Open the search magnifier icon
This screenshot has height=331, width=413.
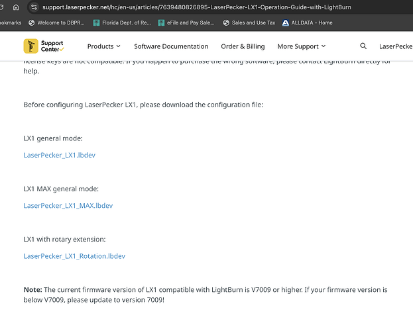[363, 46]
